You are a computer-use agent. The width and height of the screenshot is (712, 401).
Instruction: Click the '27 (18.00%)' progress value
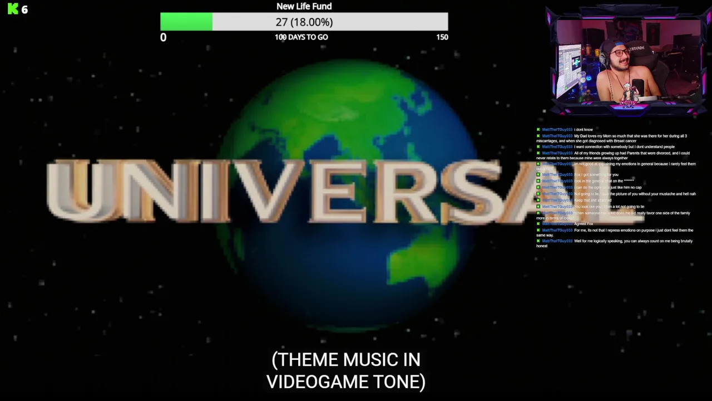[304, 22]
